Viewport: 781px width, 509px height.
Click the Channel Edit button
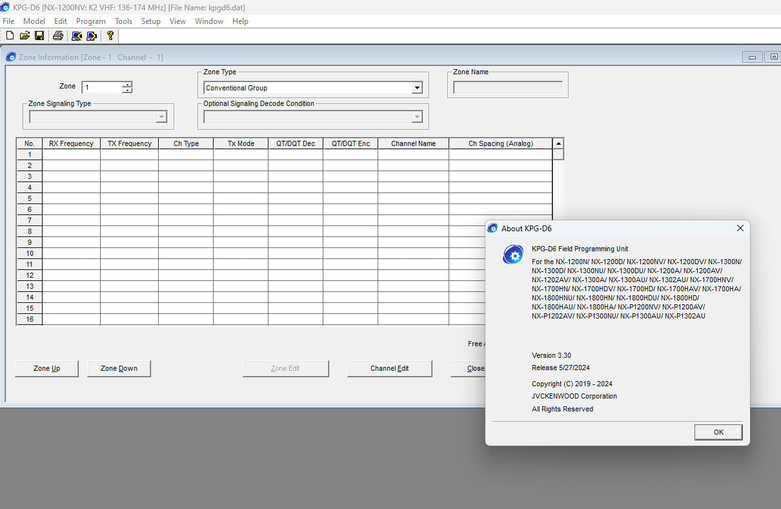(x=389, y=368)
